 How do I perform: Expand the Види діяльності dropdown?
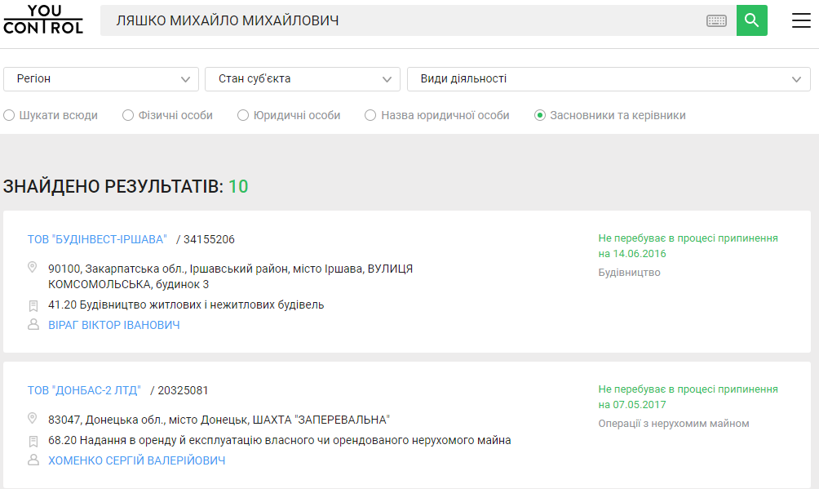[608, 79]
